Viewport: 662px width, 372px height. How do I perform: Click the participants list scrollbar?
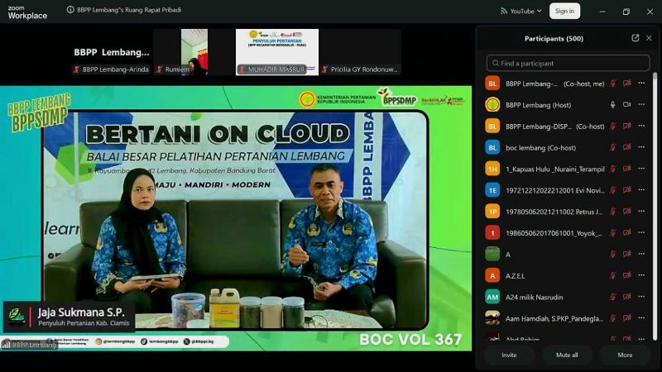[x=655, y=207]
